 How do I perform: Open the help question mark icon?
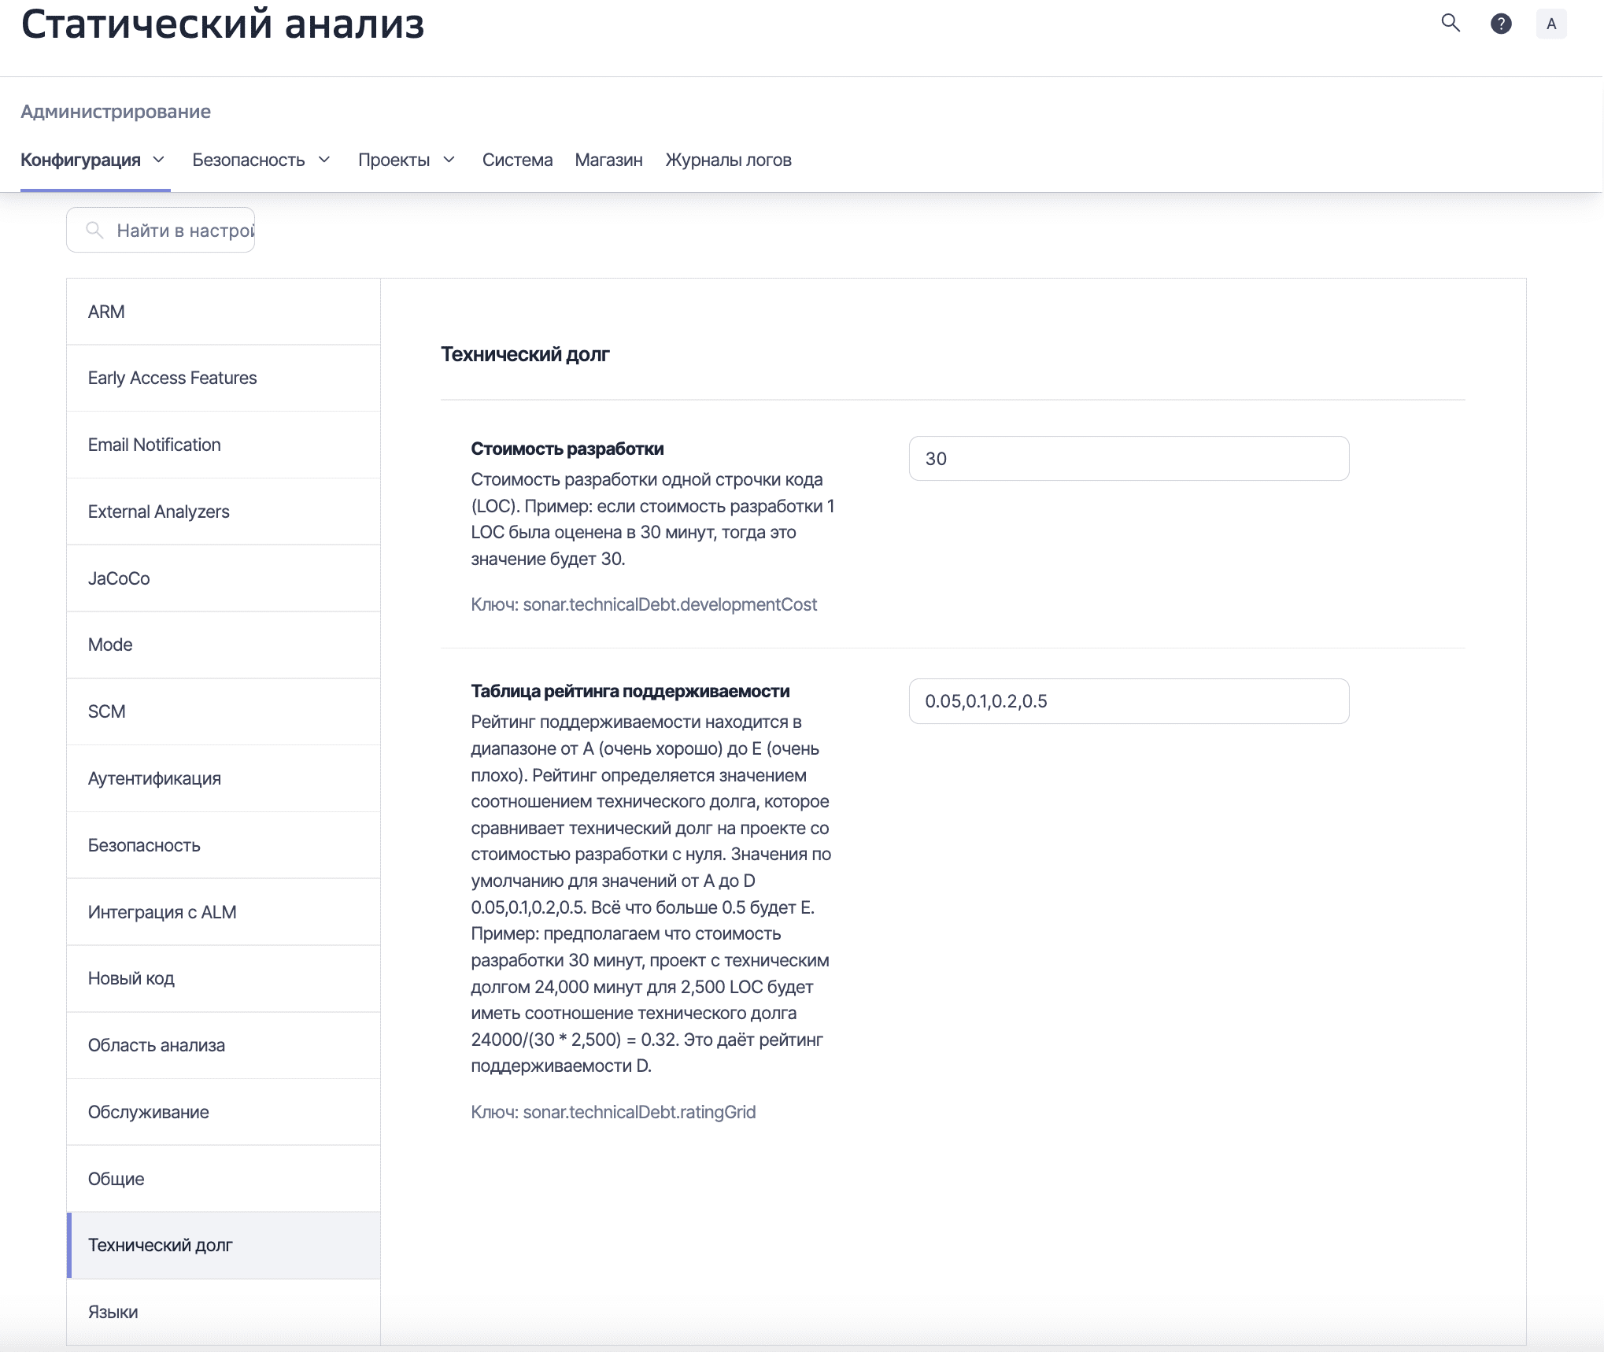1500,24
